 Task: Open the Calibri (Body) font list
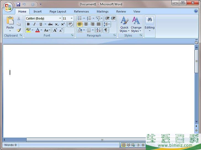60,18
